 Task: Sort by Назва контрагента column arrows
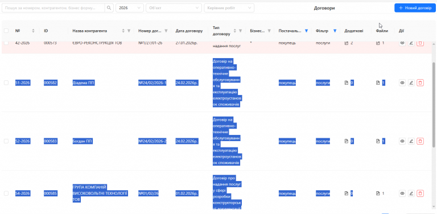pyautogui.click(x=123, y=31)
